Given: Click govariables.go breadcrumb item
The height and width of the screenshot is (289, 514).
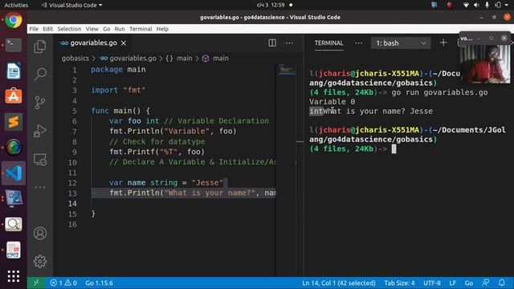Looking at the screenshot, I should [x=128, y=59].
